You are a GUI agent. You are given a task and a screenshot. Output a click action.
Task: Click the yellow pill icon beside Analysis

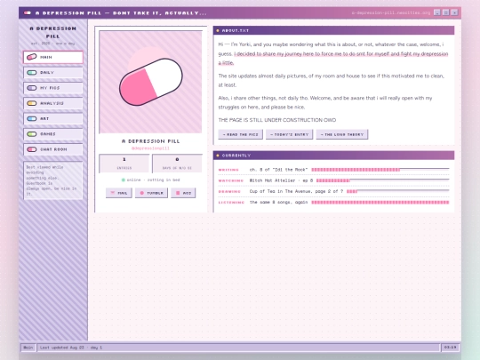tap(31, 103)
